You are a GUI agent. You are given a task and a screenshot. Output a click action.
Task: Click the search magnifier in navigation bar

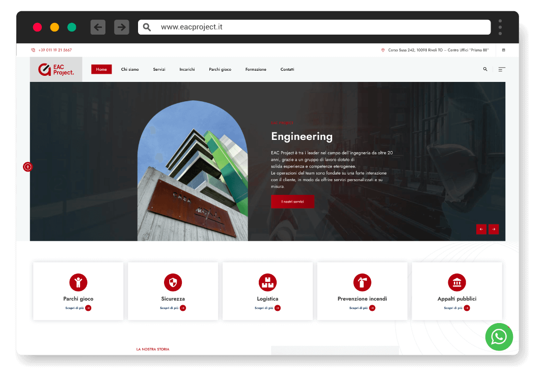point(485,69)
